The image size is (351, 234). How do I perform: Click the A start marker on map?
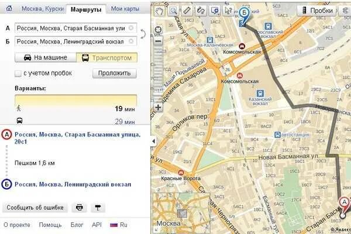(344, 207)
